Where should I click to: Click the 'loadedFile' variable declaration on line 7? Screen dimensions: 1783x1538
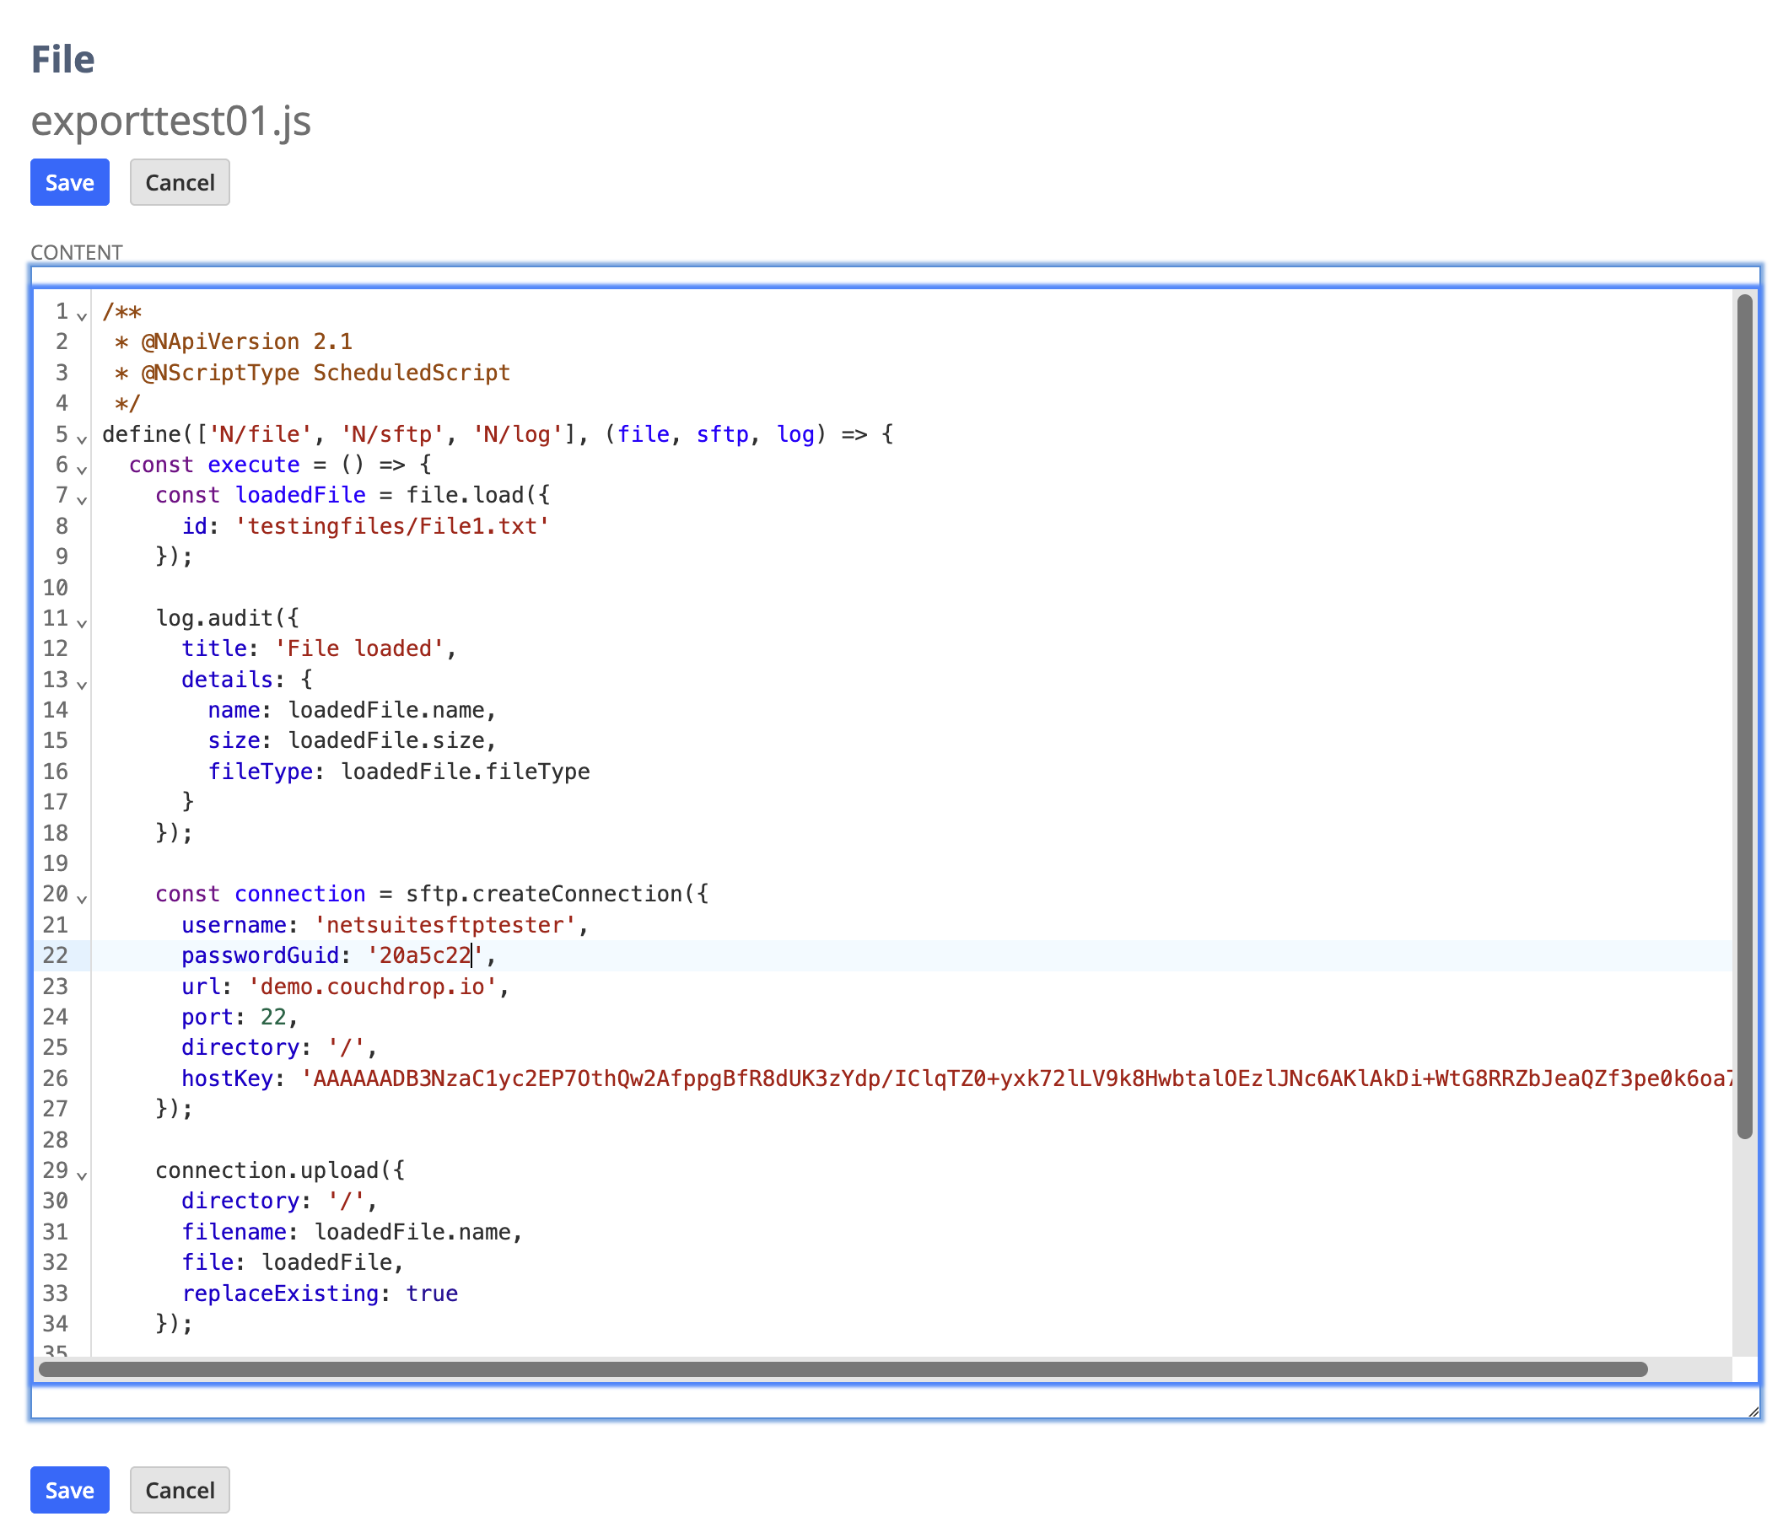pyautogui.click(x=300, y=495)
